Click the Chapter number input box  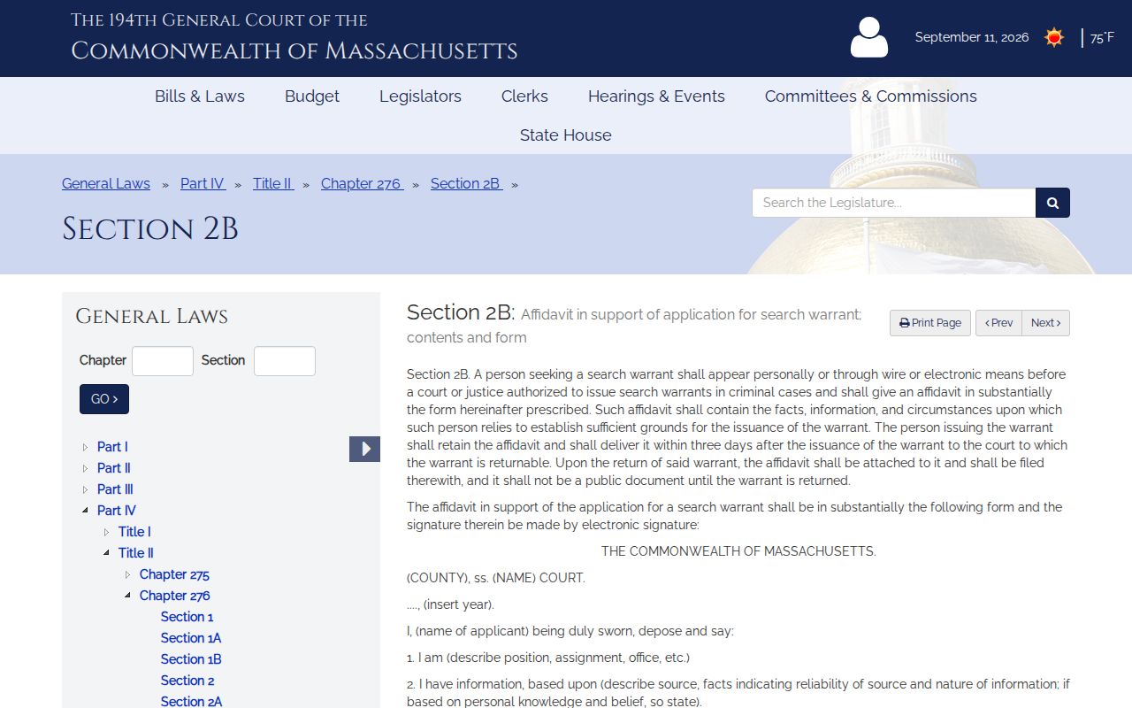[x=163, y=361]
